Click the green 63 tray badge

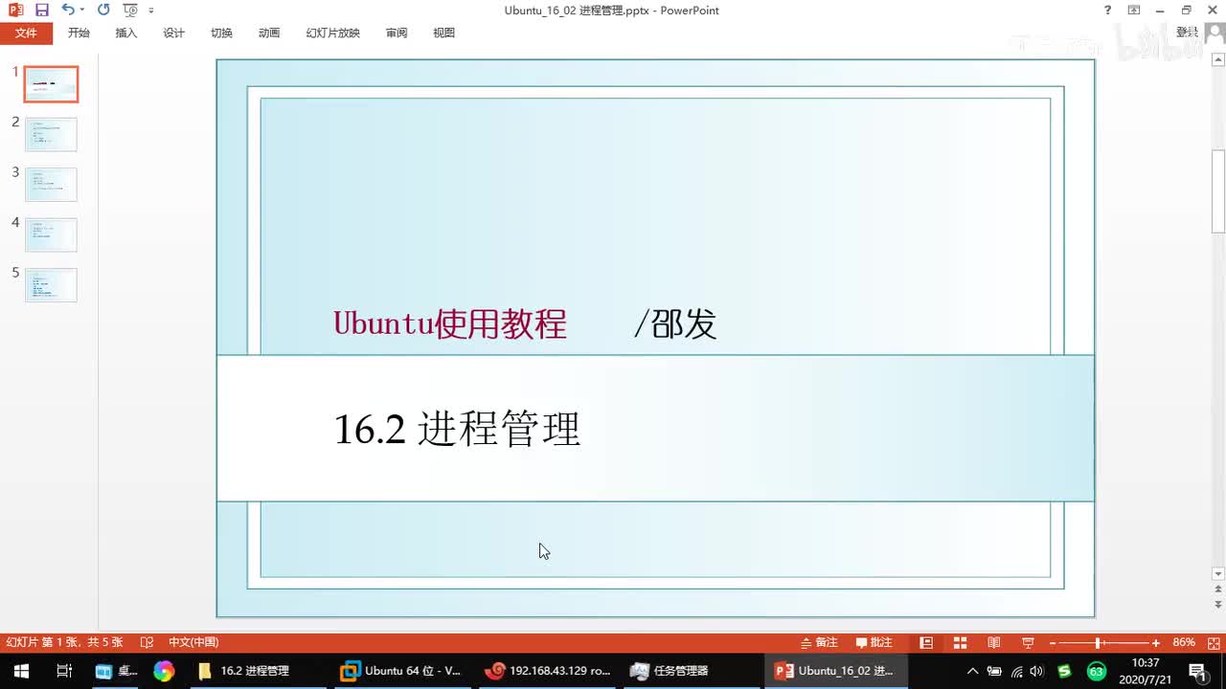(1096, 671)
